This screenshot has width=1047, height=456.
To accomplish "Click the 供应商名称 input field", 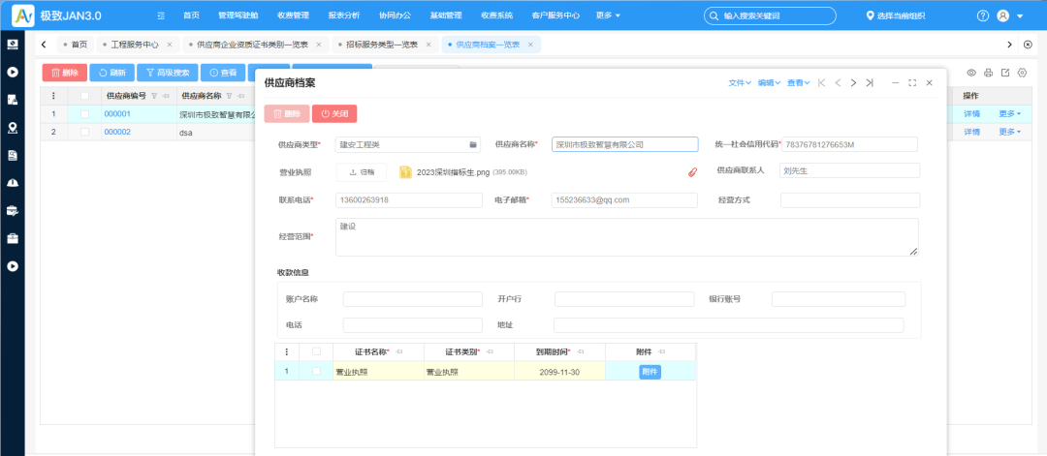I will point(625,144).
